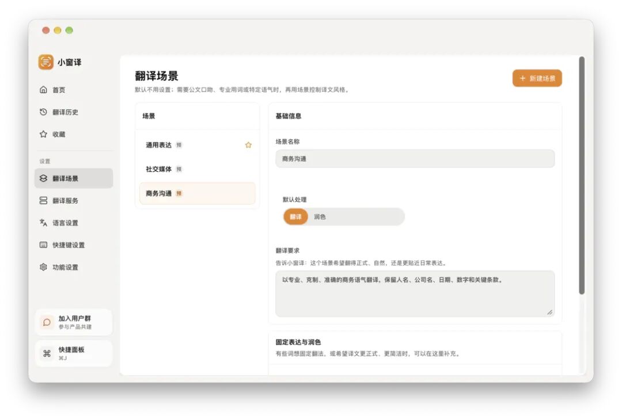Click the 默认处理 label
This screenshot has height=420, width=622.
[x=294, y=199]
